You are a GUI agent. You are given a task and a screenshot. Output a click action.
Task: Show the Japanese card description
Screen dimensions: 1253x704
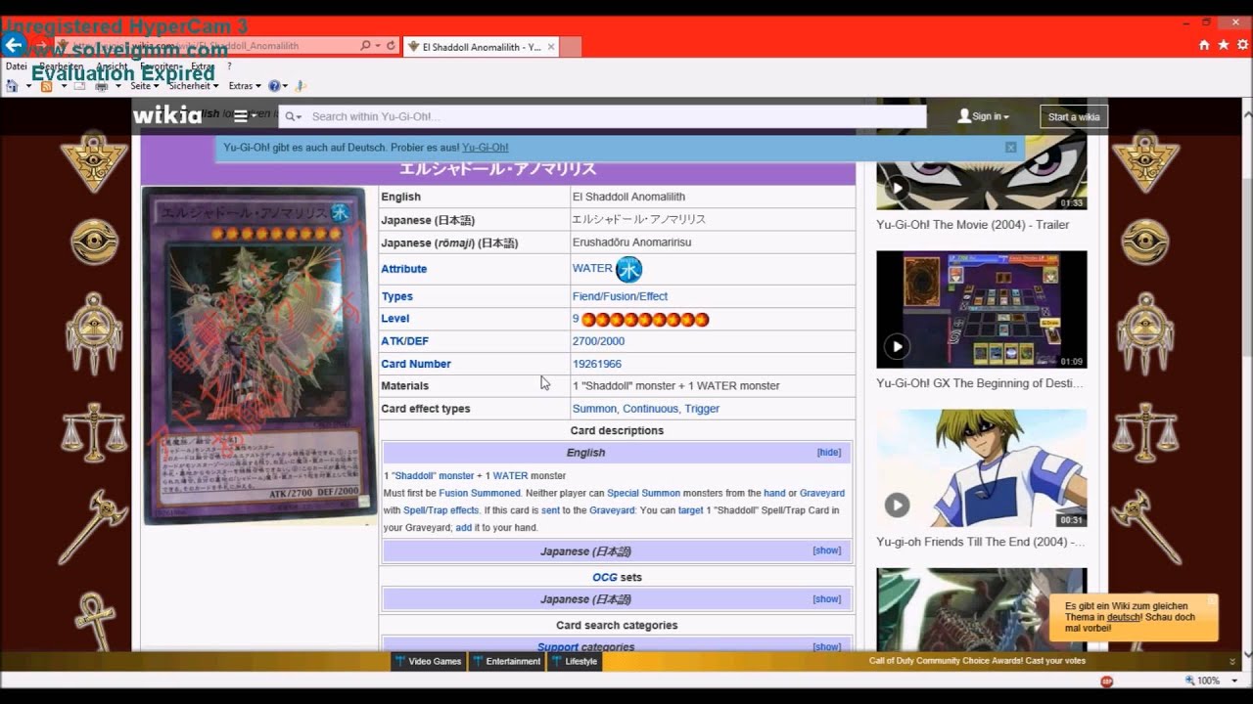[x=827, y=550]
